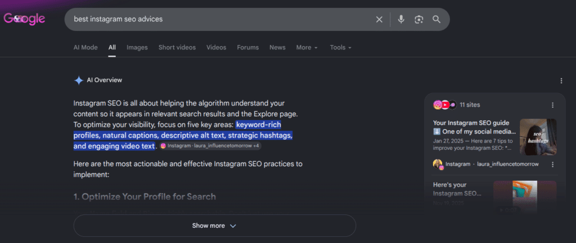Open 'Your Instagram SEO guide' result

coord(475,127)
